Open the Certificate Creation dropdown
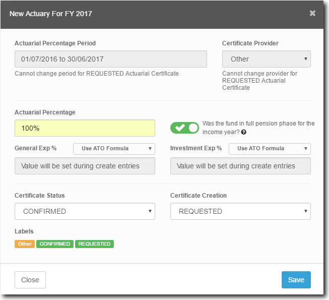The width and height of the screenshot is (329, 300). tap(240, 211)
